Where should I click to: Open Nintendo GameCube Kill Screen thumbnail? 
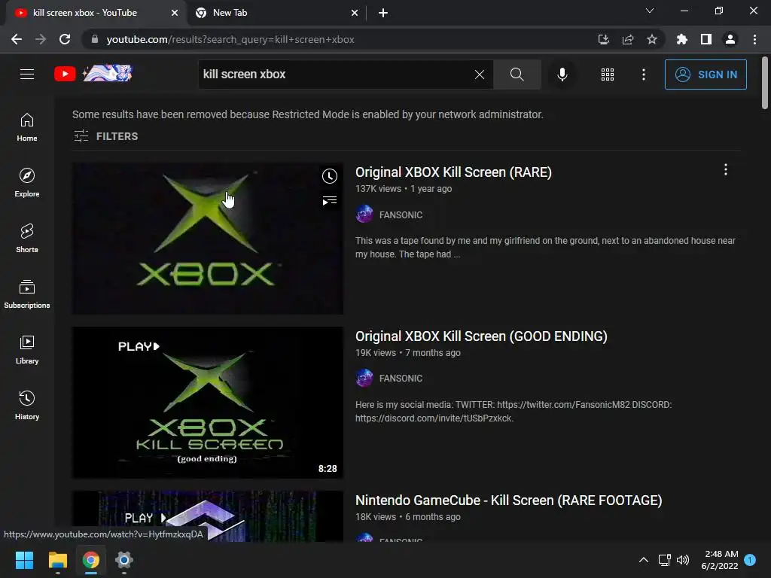click(x=208, y=516)
